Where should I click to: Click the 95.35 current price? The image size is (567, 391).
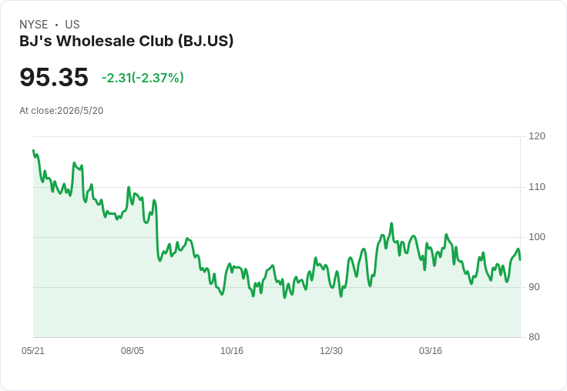(x=54, y=77)
